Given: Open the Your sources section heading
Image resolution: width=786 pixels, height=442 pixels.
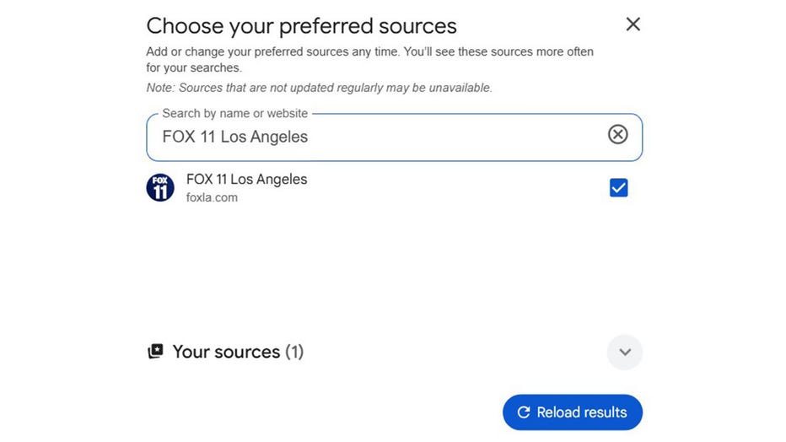Looking at the screenshot, I should point(226,352).
